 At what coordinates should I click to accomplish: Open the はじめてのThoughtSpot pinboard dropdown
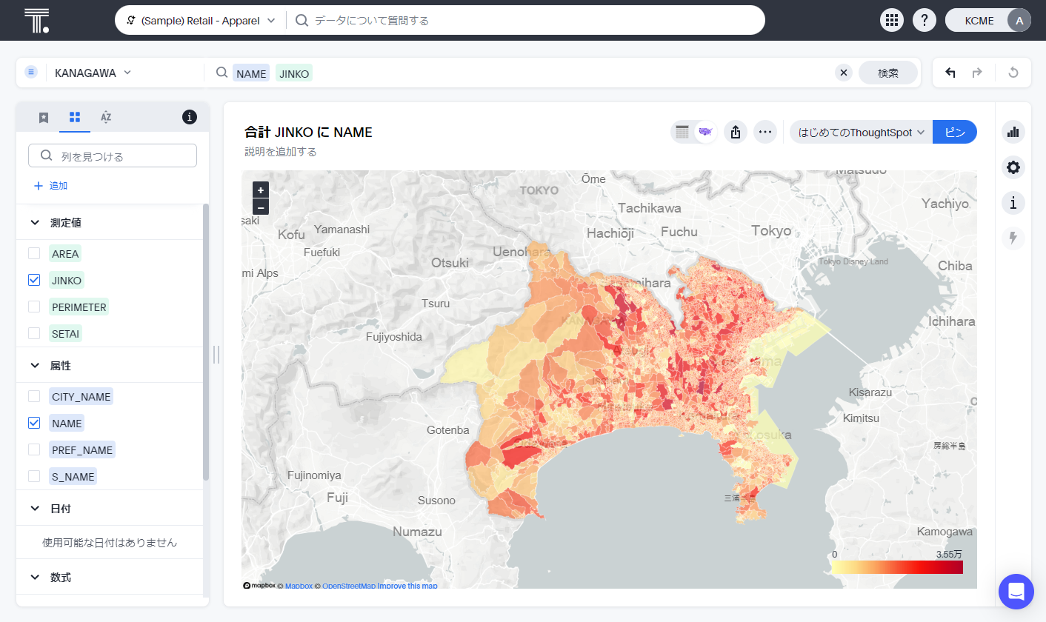[x=861, y=133]
